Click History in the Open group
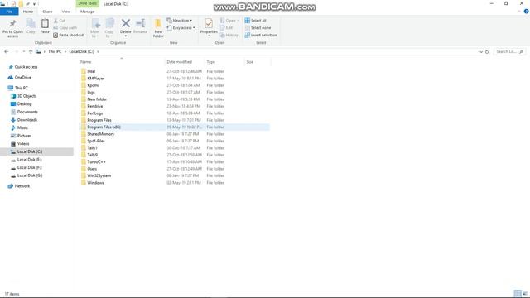 pos(229,35)
